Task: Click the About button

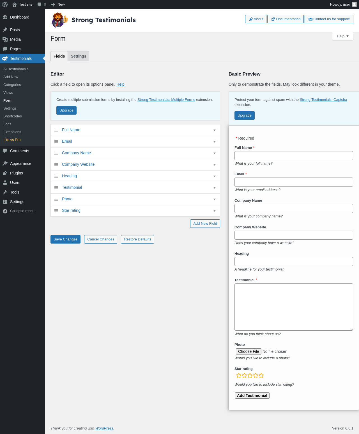Action: pos(256,19)
